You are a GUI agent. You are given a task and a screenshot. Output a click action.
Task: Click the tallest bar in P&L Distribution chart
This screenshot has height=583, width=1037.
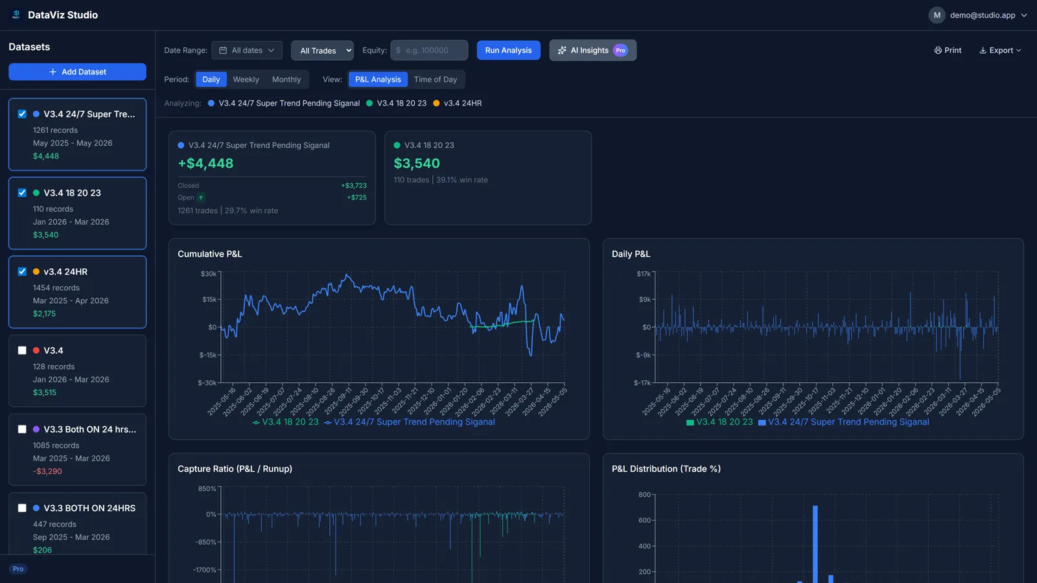point(815,544)
